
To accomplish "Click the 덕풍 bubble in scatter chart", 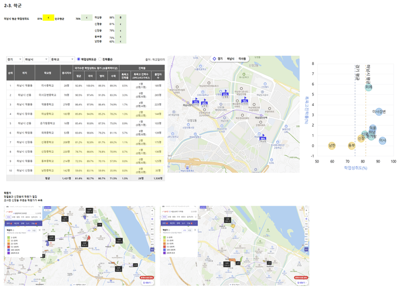I will coord(373,128).
